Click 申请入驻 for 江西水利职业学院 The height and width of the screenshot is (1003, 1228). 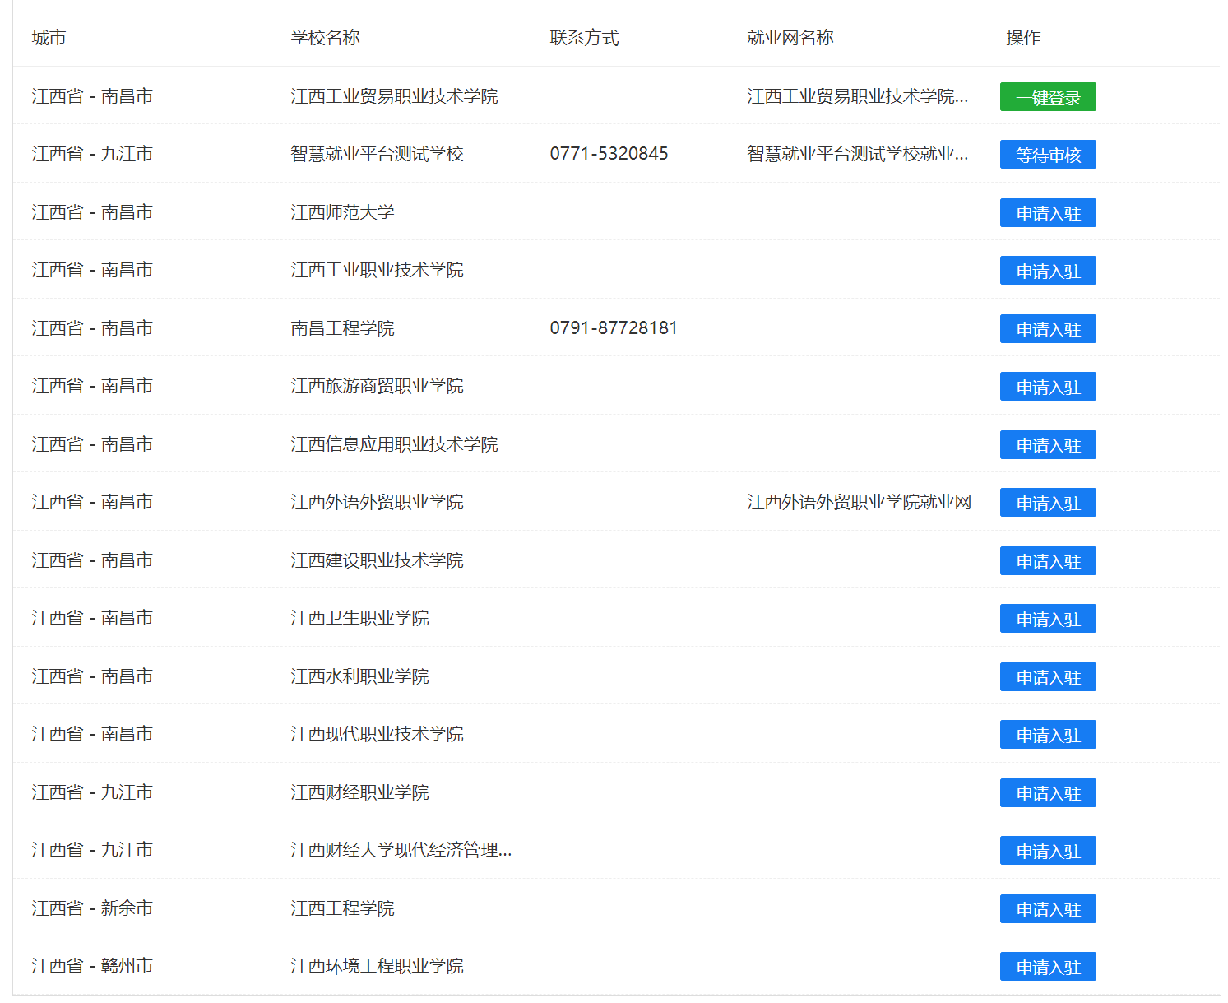[x=1048, y=677]
